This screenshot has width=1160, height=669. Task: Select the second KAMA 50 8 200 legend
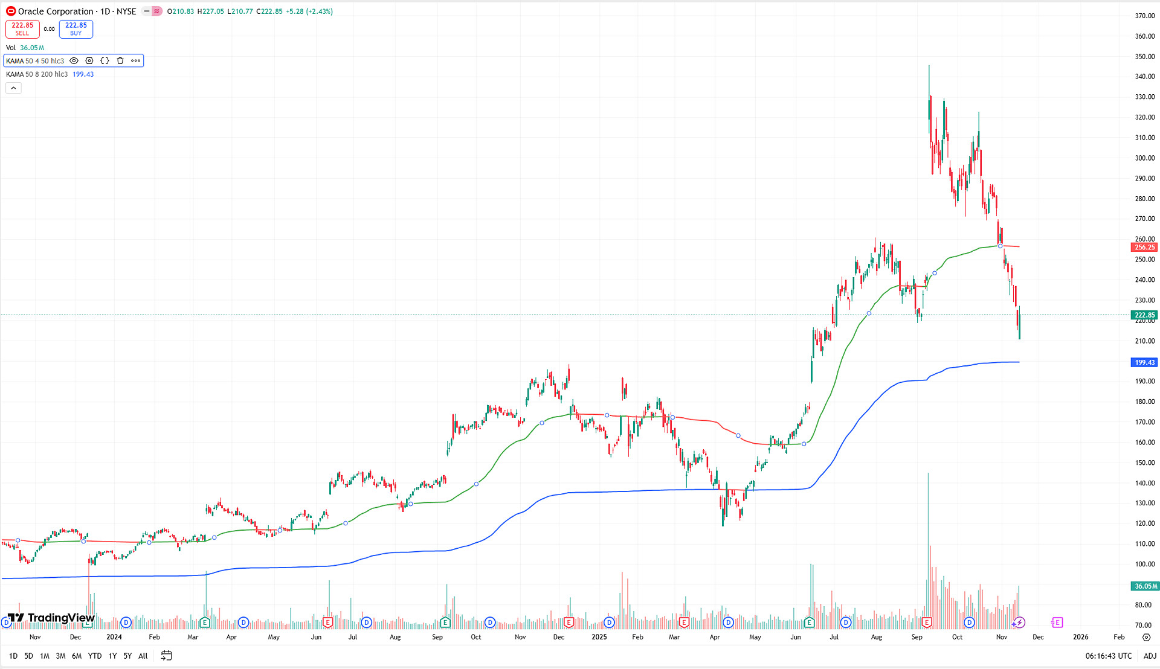pos(37,74)
